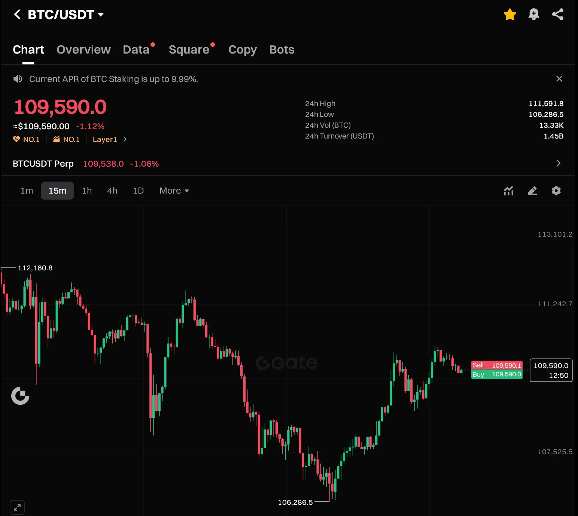Screen dimensions: 578x516
Task: Click the Gate logo icon on chart
Action: coord(20,396)
